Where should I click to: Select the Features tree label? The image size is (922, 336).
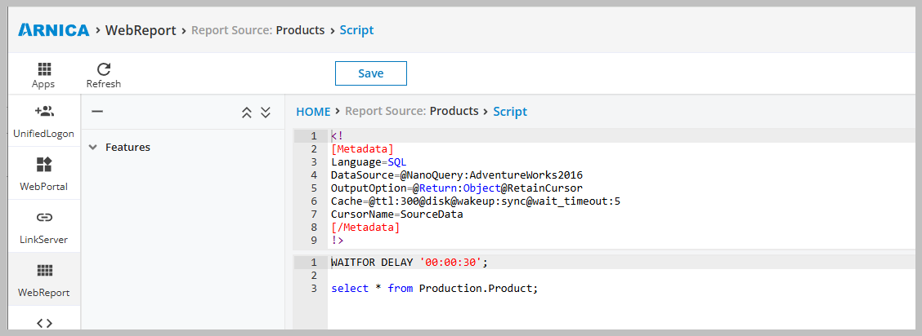click(x=128, y=147)
